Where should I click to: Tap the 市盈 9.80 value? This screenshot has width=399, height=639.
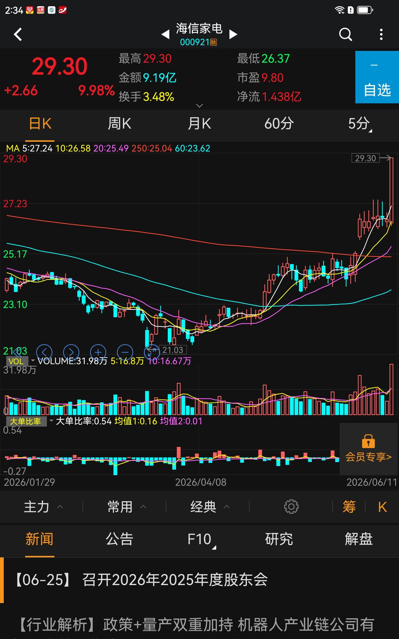pyautogui.click(x=273, y=78)
